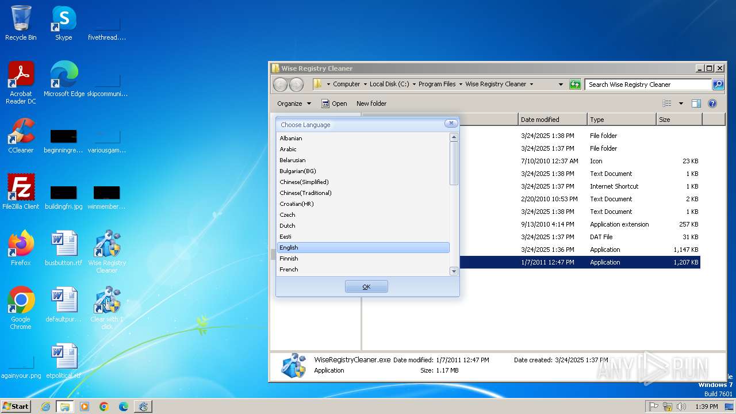Click the volume icon in system tray

click(681, 407)
